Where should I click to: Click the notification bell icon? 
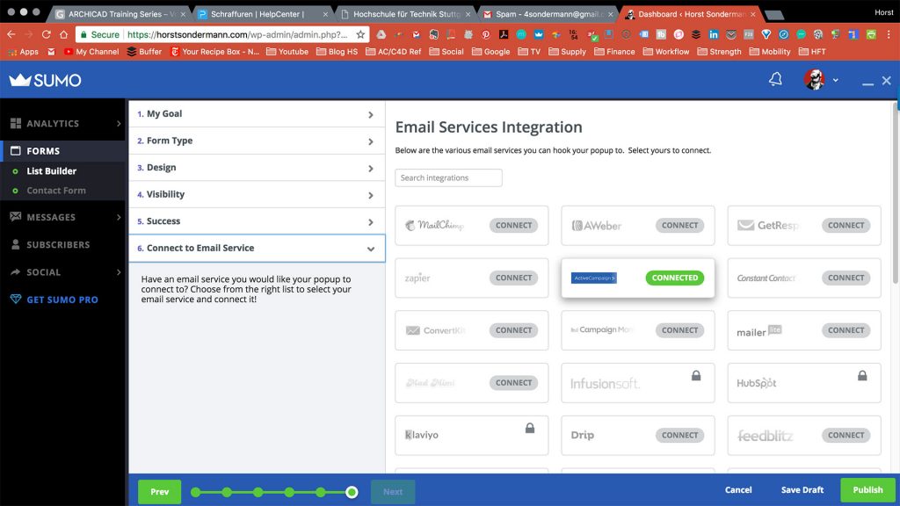(775, 80)
